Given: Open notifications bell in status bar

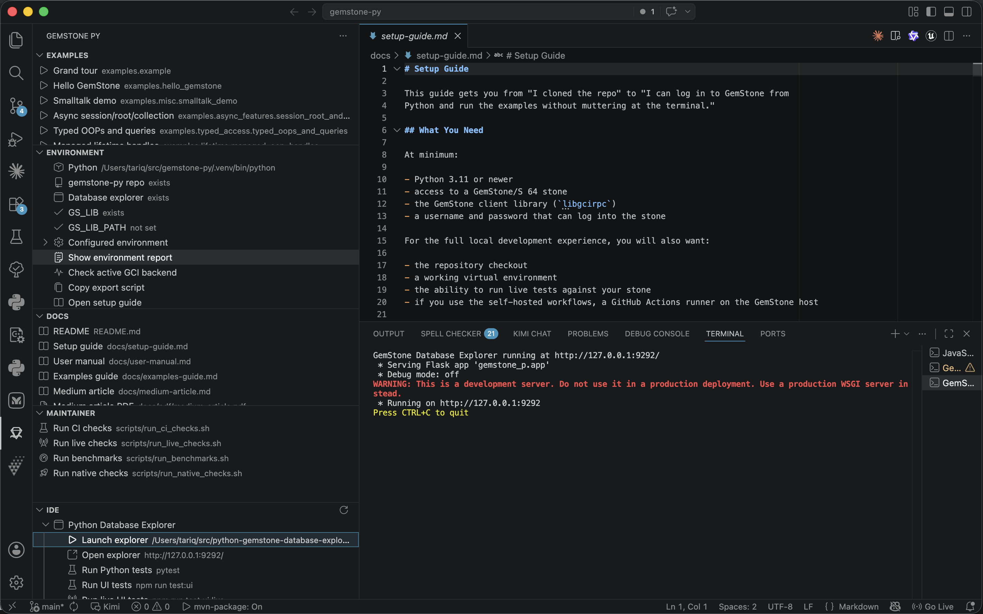Looking at the screenshot, I should (970, 606).
